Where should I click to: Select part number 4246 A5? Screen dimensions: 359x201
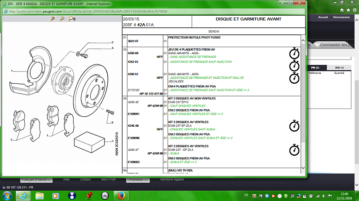[133, 102]
